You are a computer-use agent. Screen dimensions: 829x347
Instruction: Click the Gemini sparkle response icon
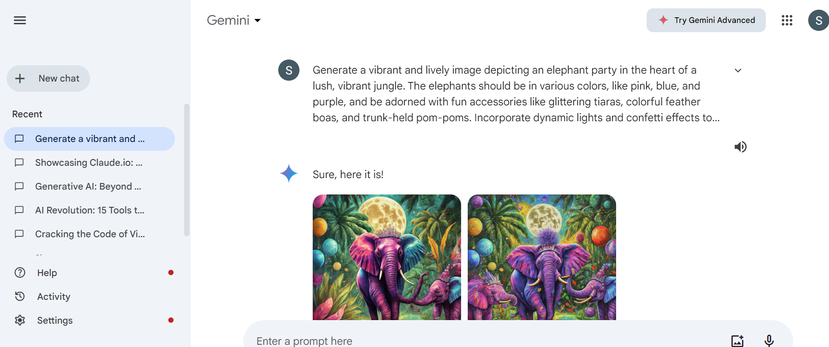coord(289,173)
